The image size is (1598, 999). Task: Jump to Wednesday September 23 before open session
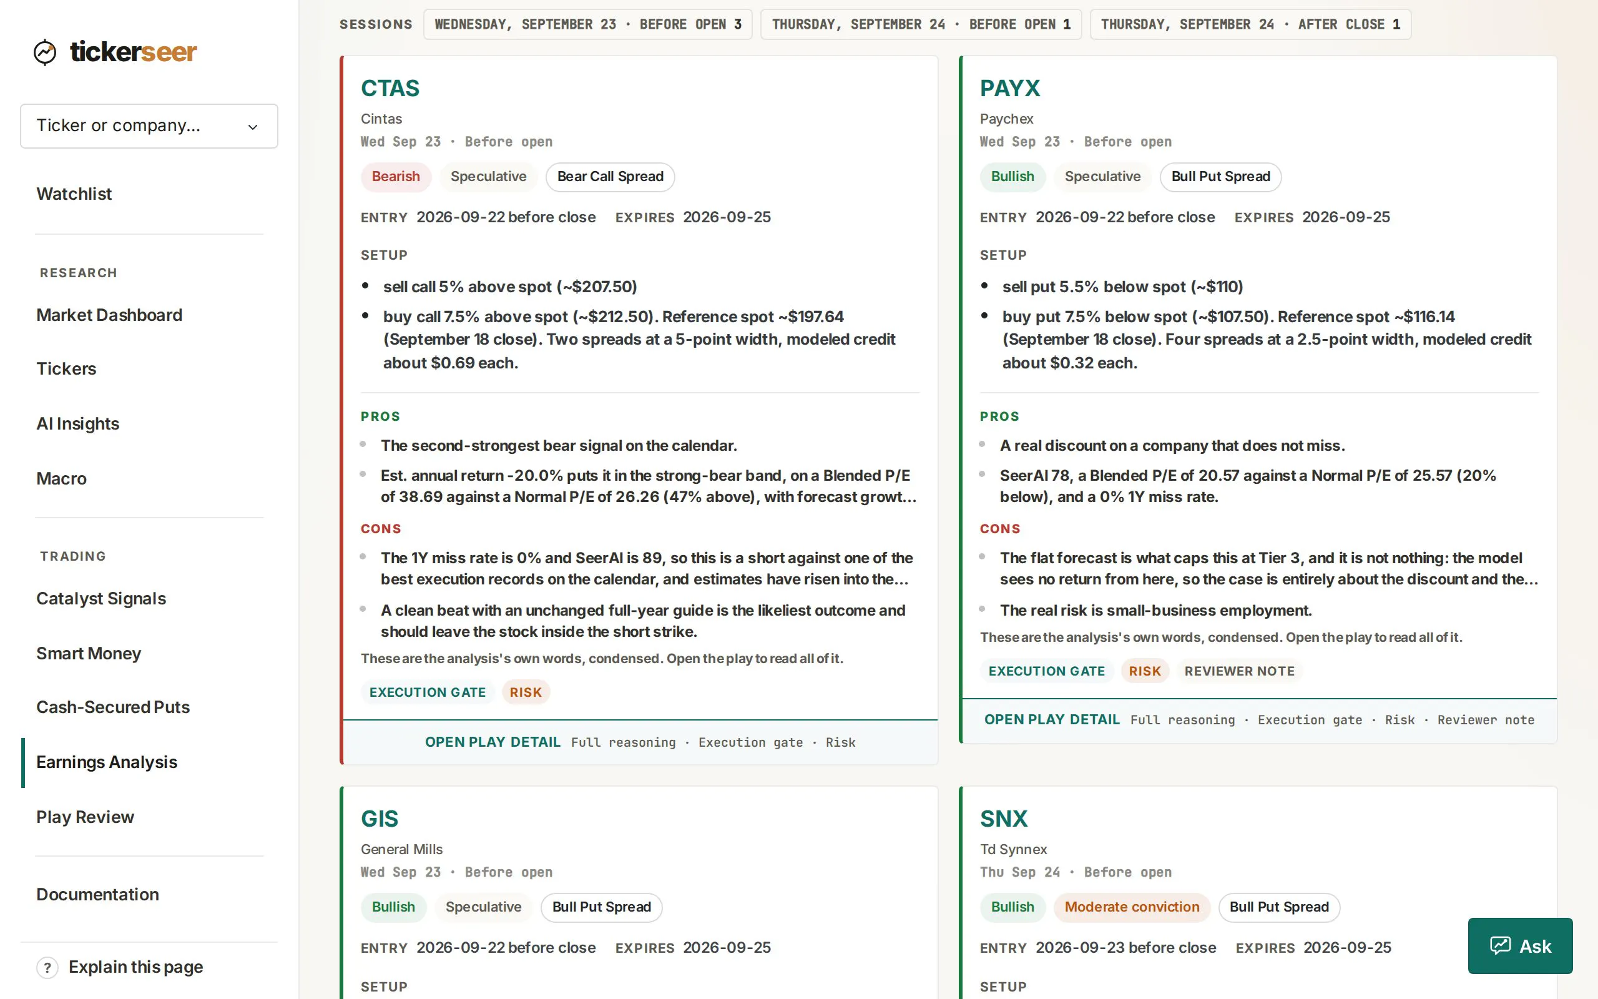[587, 24]
